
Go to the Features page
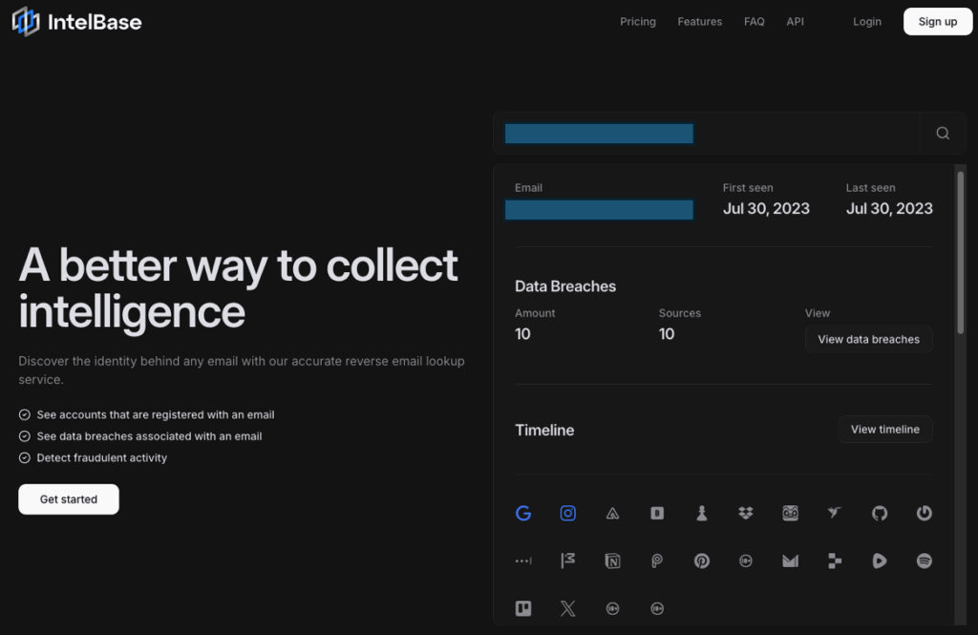[700, 21]
